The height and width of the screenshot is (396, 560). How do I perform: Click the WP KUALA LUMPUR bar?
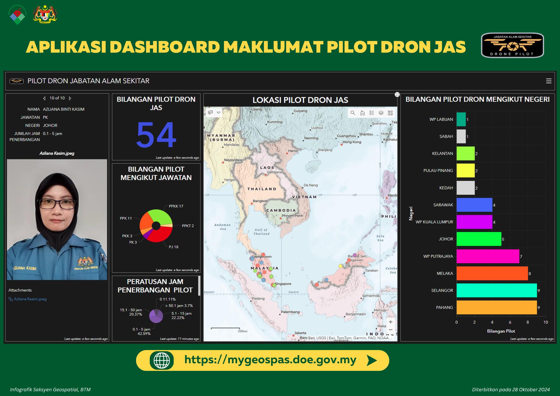[474, 222]
